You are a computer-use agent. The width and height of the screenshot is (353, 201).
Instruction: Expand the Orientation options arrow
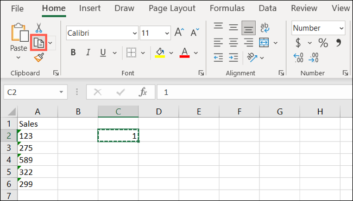(262, 58)
